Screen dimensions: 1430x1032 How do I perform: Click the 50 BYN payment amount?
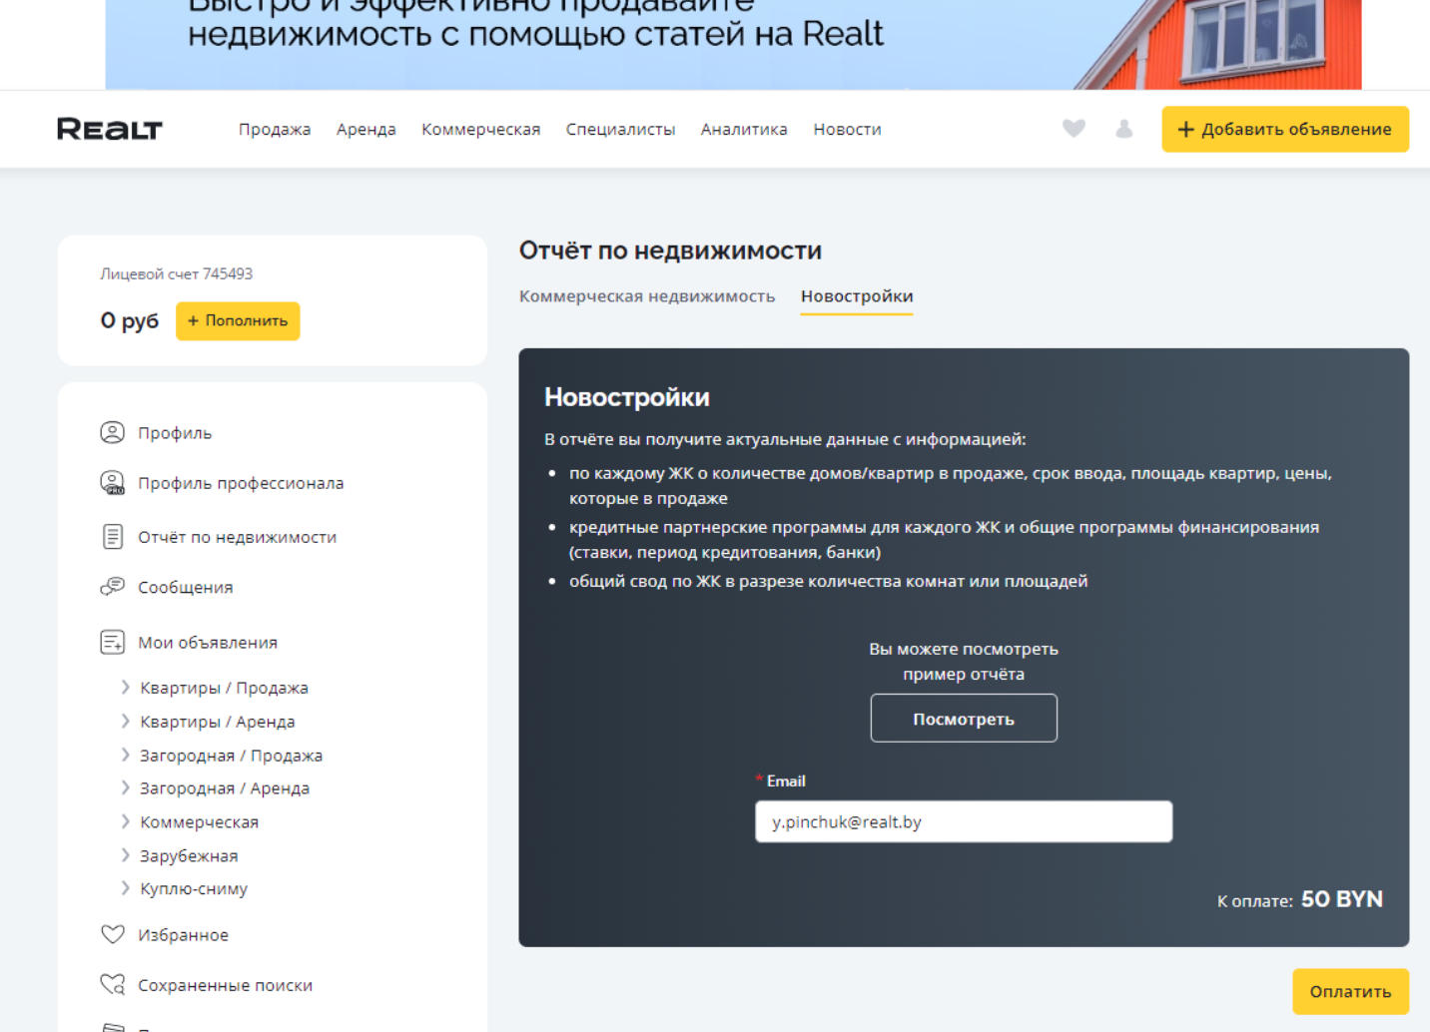tap(1342, 899)
